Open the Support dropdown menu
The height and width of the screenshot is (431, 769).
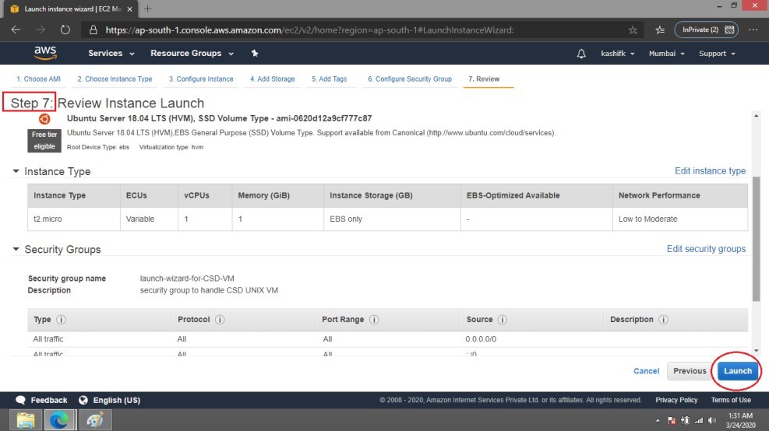coord(717,54)
